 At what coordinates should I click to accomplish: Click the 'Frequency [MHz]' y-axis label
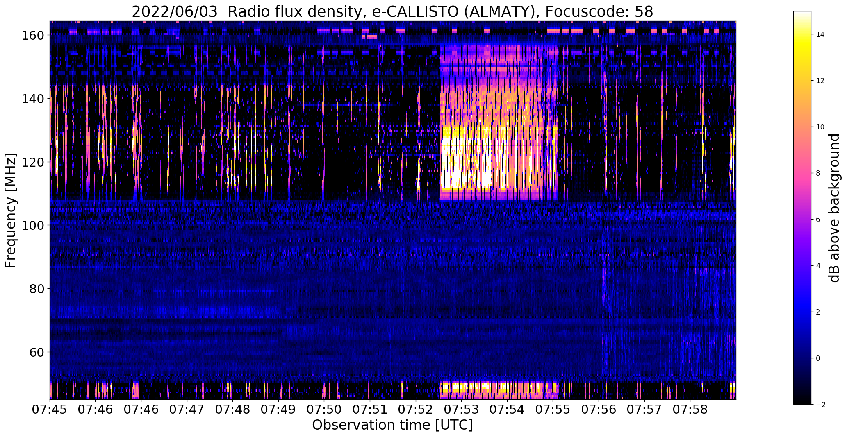11,211
